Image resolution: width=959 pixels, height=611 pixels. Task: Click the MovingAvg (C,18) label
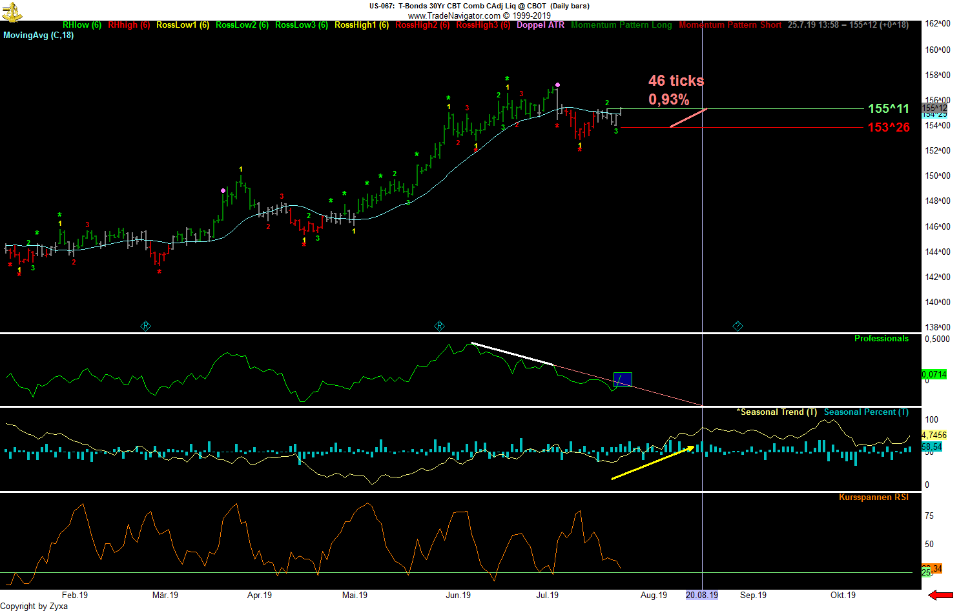(39, 35)
